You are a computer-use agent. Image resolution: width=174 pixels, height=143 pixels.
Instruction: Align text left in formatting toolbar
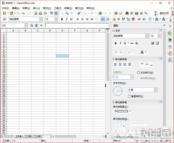coord(78,19)
